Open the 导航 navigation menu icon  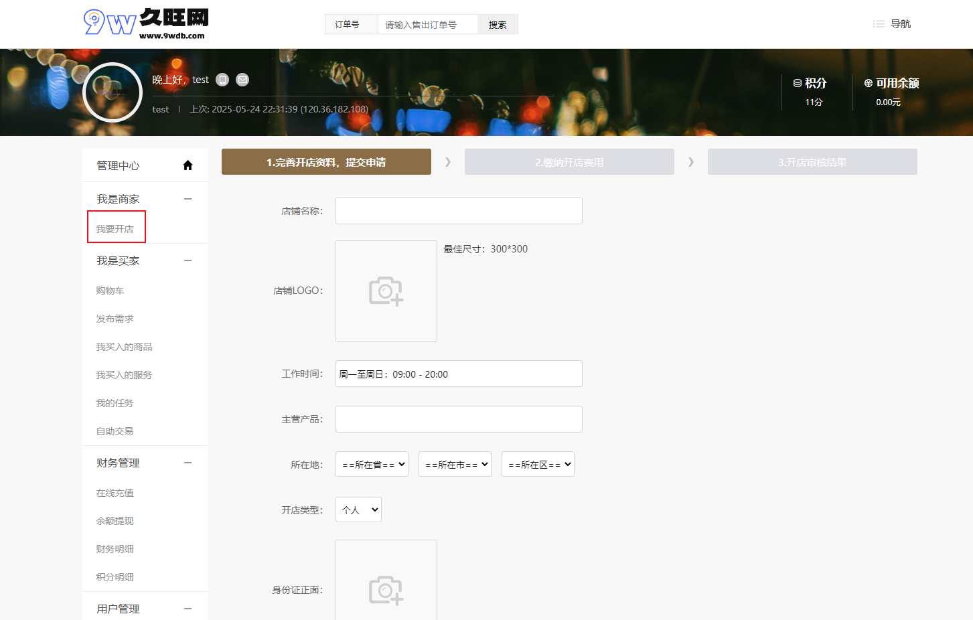[879, 24]
